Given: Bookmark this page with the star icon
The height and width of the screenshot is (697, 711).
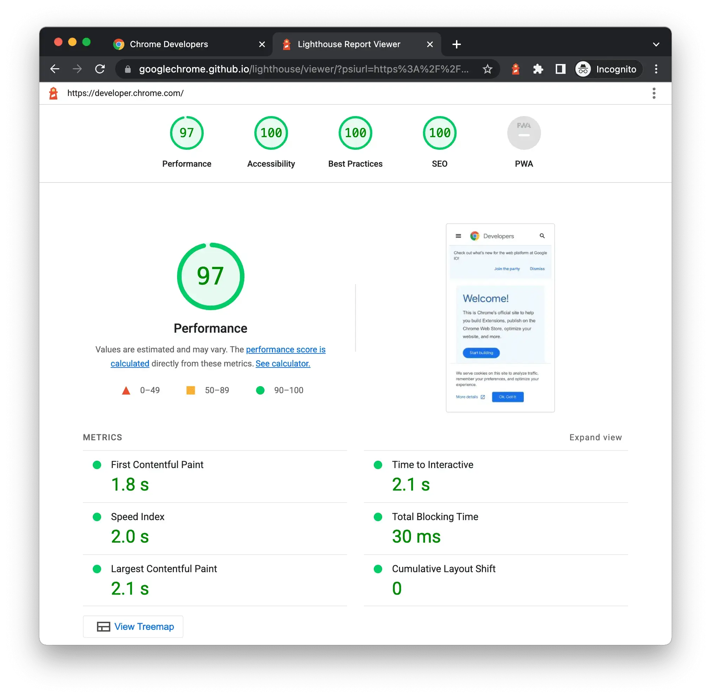Looking at the screenshot, I should click(x=487, y=69).
